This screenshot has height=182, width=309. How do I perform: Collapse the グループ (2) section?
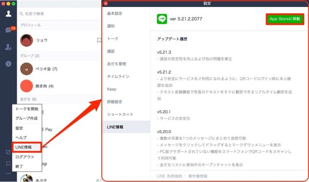coord(59,56)
